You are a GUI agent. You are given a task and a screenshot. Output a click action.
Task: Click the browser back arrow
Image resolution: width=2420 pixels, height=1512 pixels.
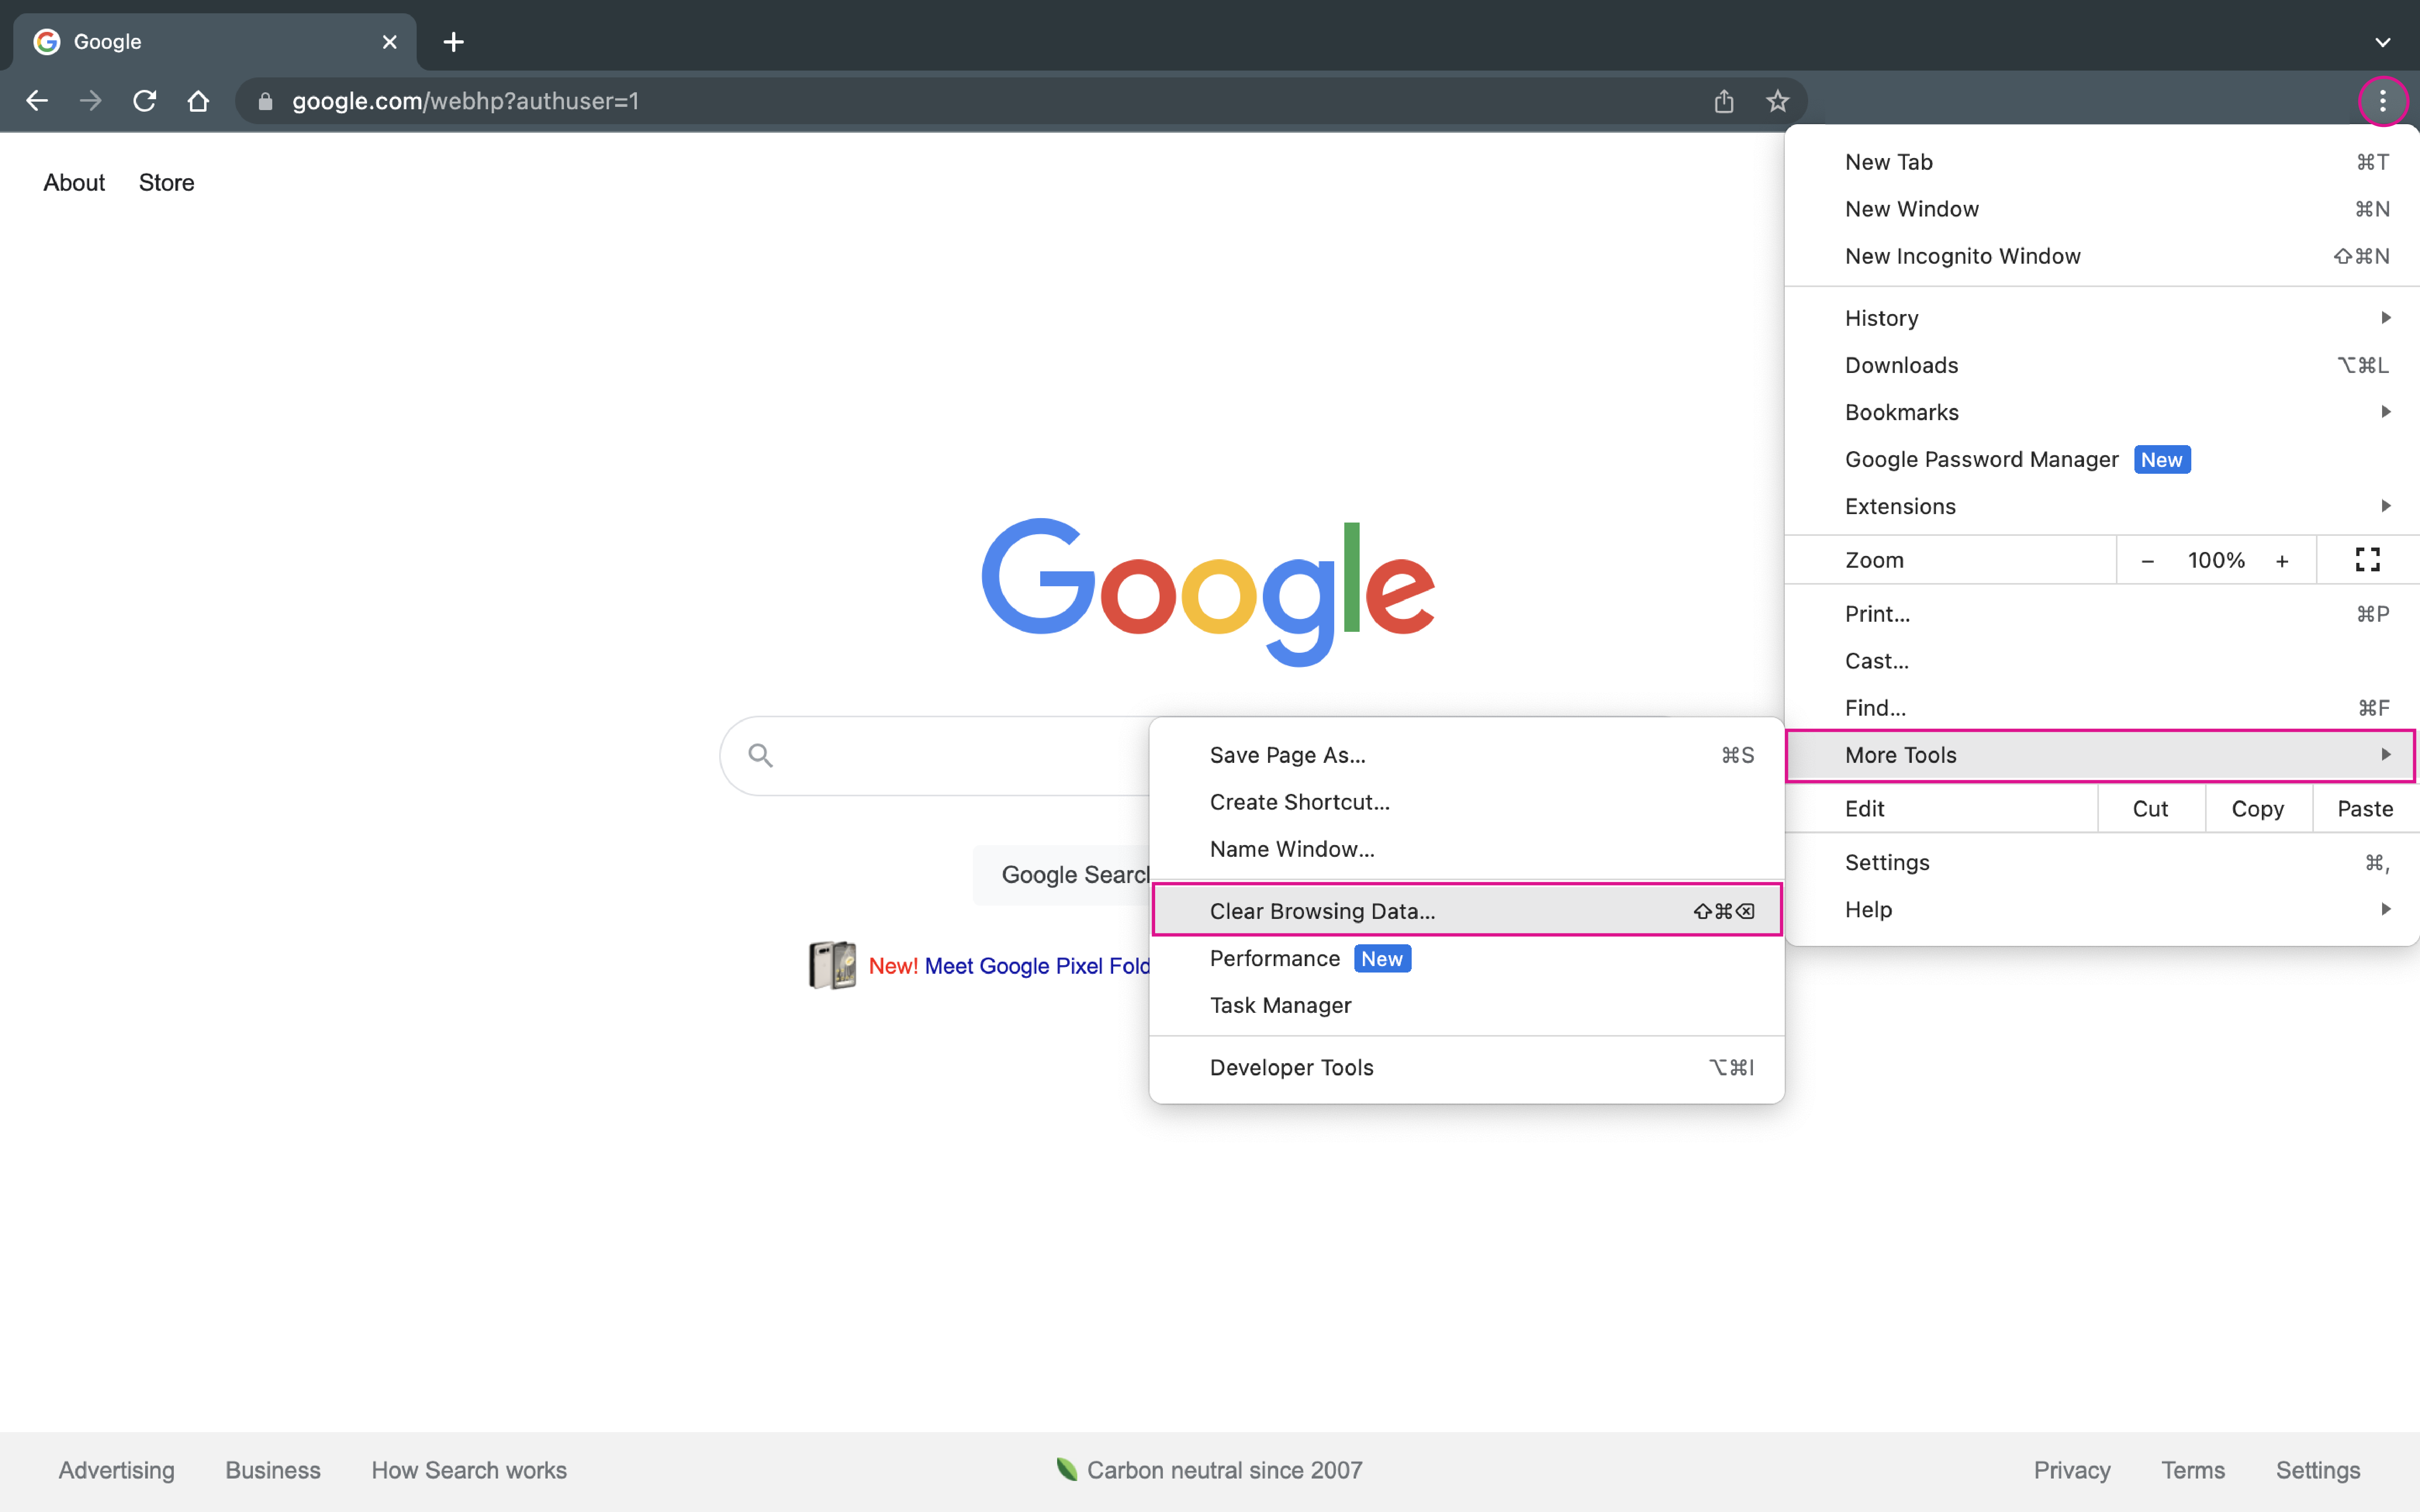click(x=37, y=101)
